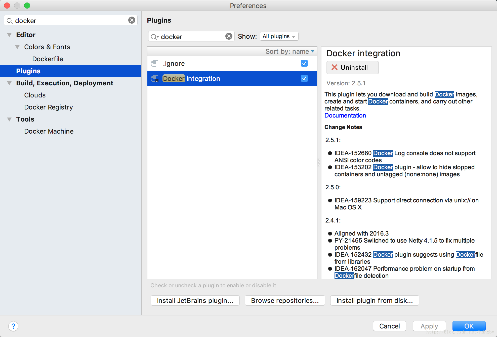Click the Aligned with 2016.3 note
The width and height of the screenshot is (497, 337).
pyautogui.click(x=361, y=234)
